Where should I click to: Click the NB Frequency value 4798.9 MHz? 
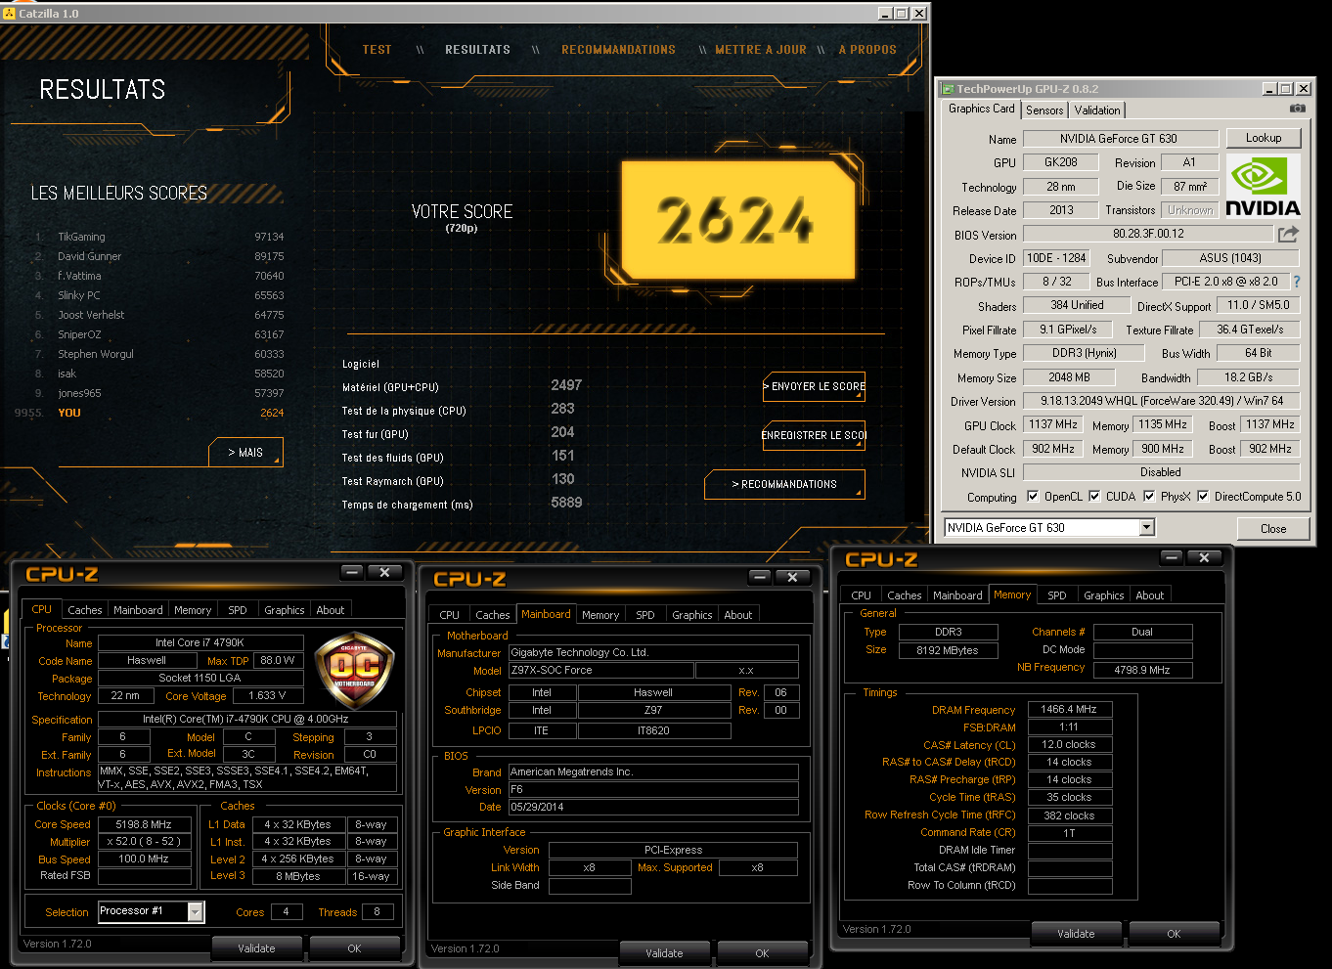coord(1142,670)
